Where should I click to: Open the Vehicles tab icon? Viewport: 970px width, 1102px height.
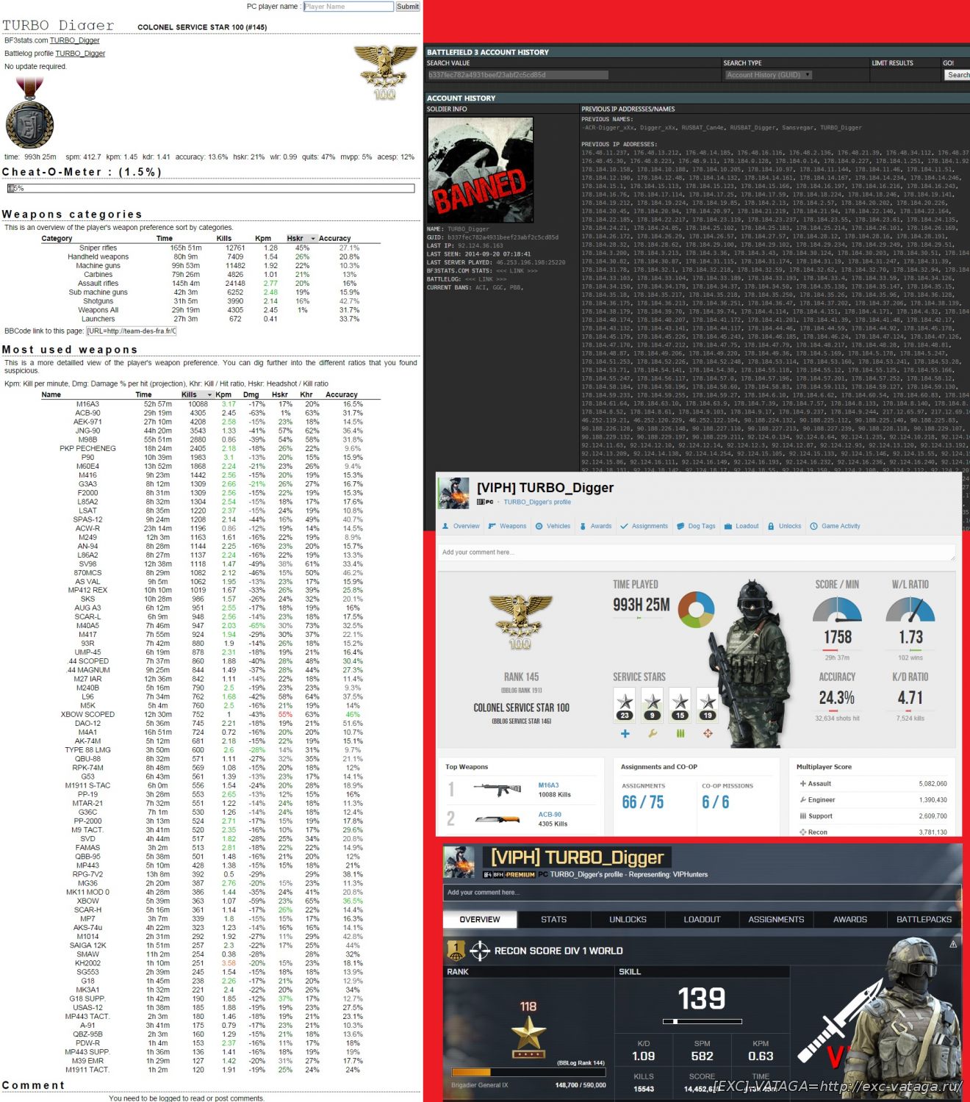[539, 526]
